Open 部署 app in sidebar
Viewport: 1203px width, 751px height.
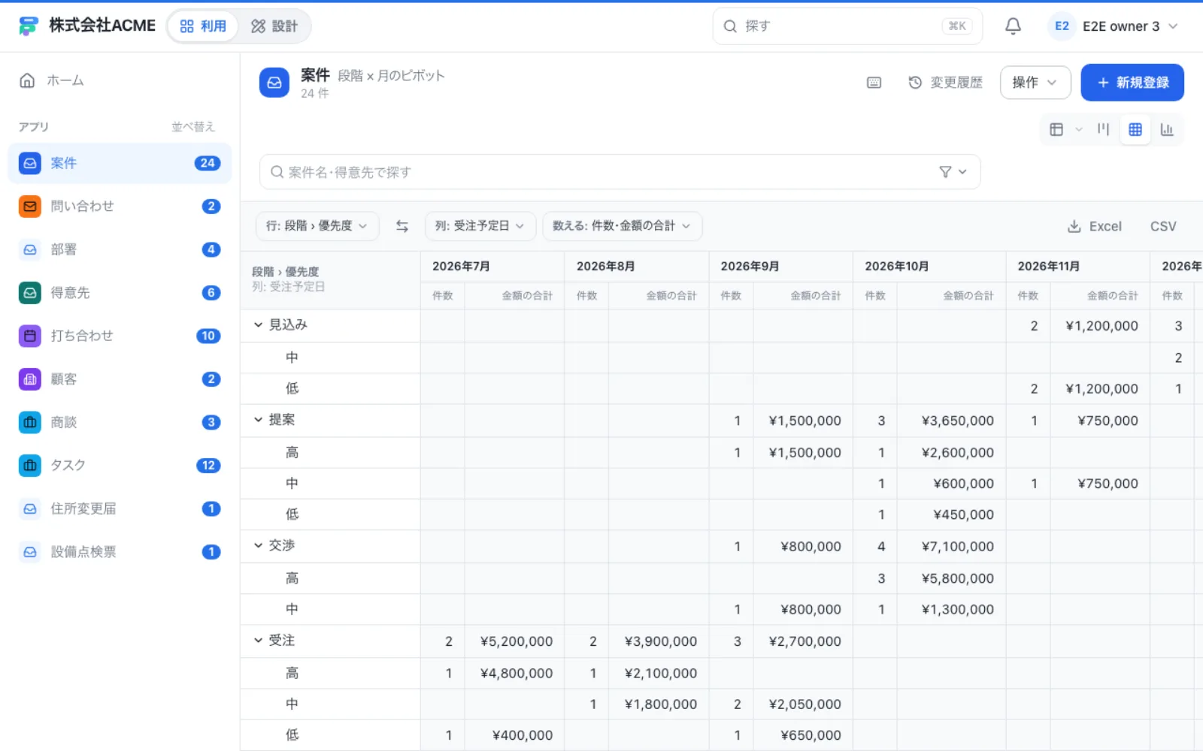click(x=120, y=249)
